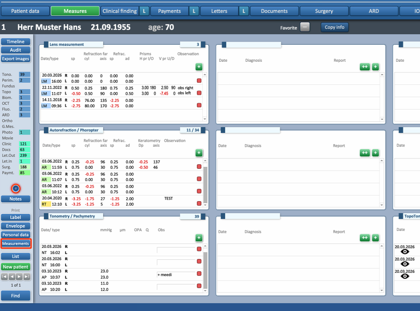420x311 pixels.
Task: Delete tonometry entry at 16:00
Action: pyautogui.click(x=199, y=261)
